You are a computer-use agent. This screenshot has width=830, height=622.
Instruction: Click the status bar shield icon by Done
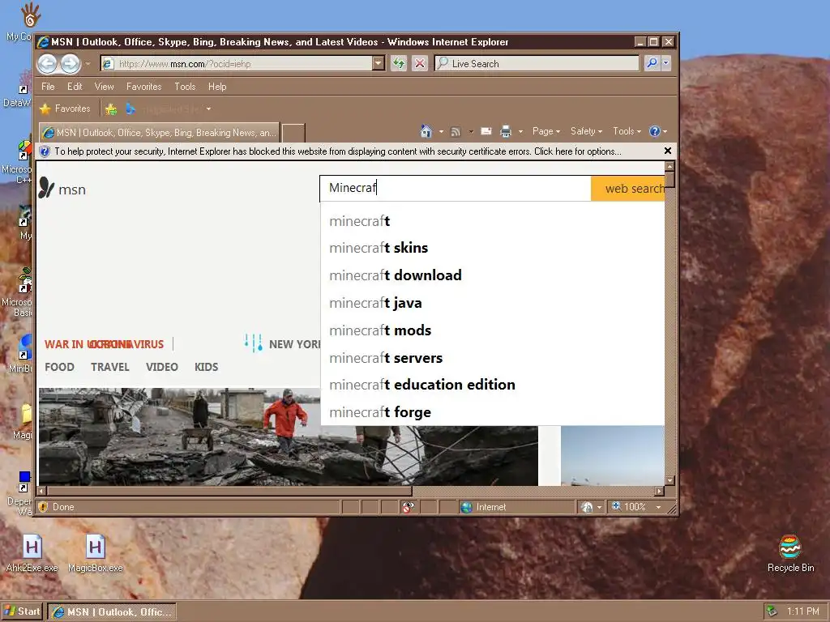pos(44,507)
